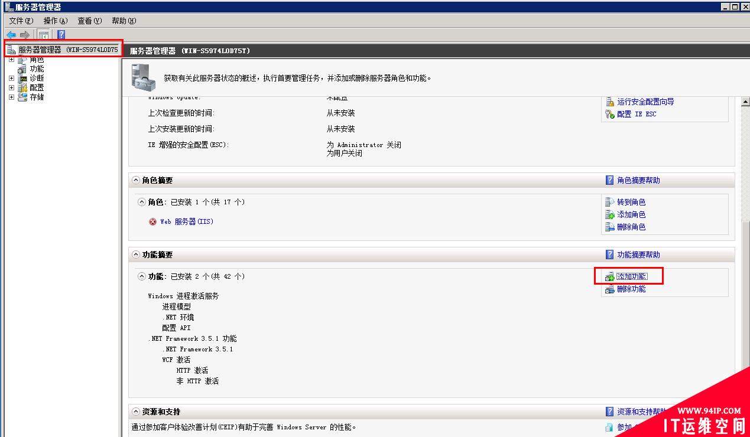This screenshot has height=437, width=750.
Task: Collapse the 角色: 已安装 1 个 subsection chevron
Action: coord(142,202)
